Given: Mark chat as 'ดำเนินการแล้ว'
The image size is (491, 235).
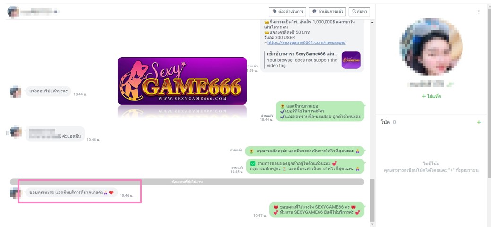Looking at the screenshot, I should click(x=327, y=11).
